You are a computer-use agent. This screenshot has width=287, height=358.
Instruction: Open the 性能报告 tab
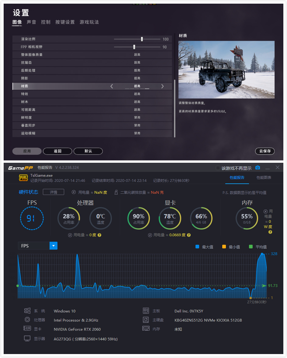tap(237, 178)
